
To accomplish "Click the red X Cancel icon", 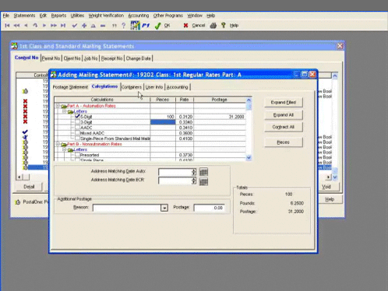I will tap(185, 26).
